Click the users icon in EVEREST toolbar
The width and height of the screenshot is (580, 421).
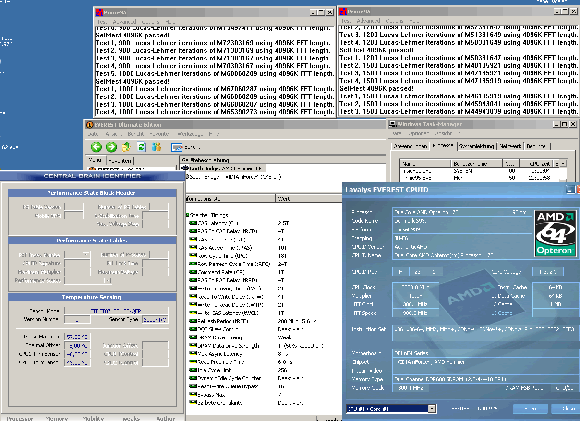click(157, 146)
